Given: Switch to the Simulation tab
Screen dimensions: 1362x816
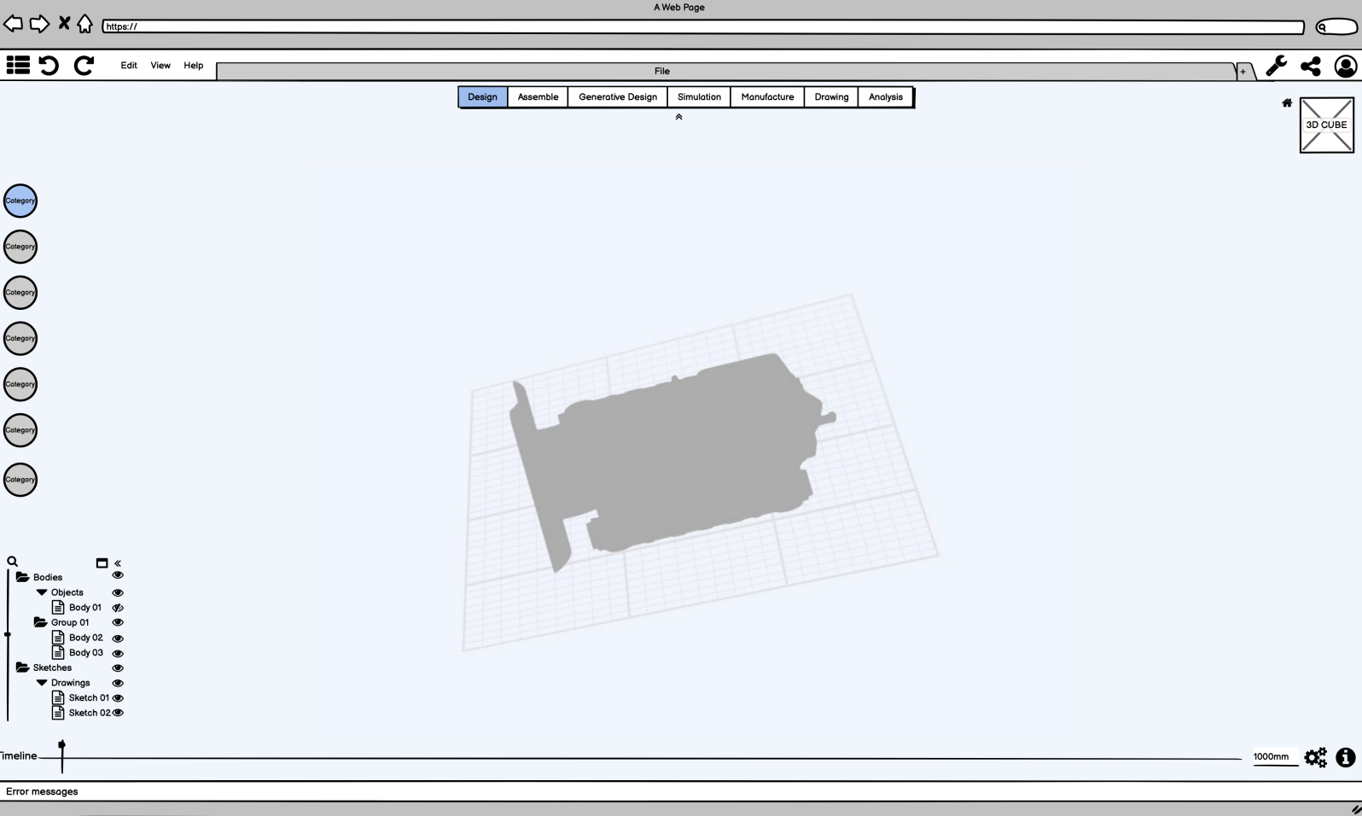Looking at the screenshot, I should [x=699, y=97].
